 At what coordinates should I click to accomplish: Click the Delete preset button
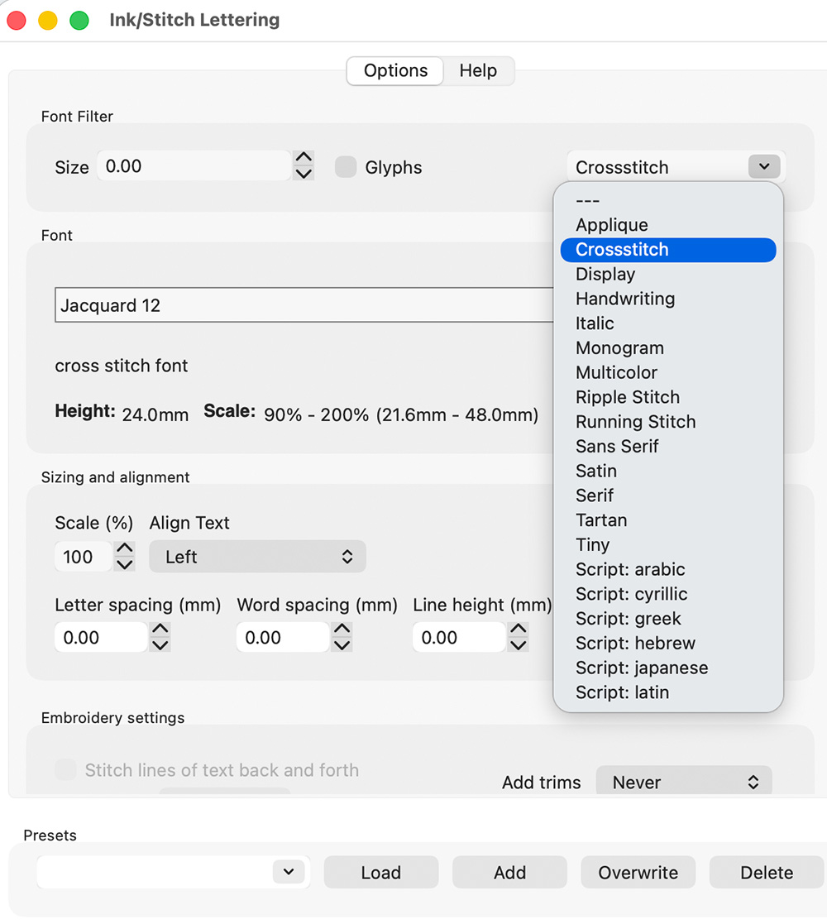click(767, 872)
